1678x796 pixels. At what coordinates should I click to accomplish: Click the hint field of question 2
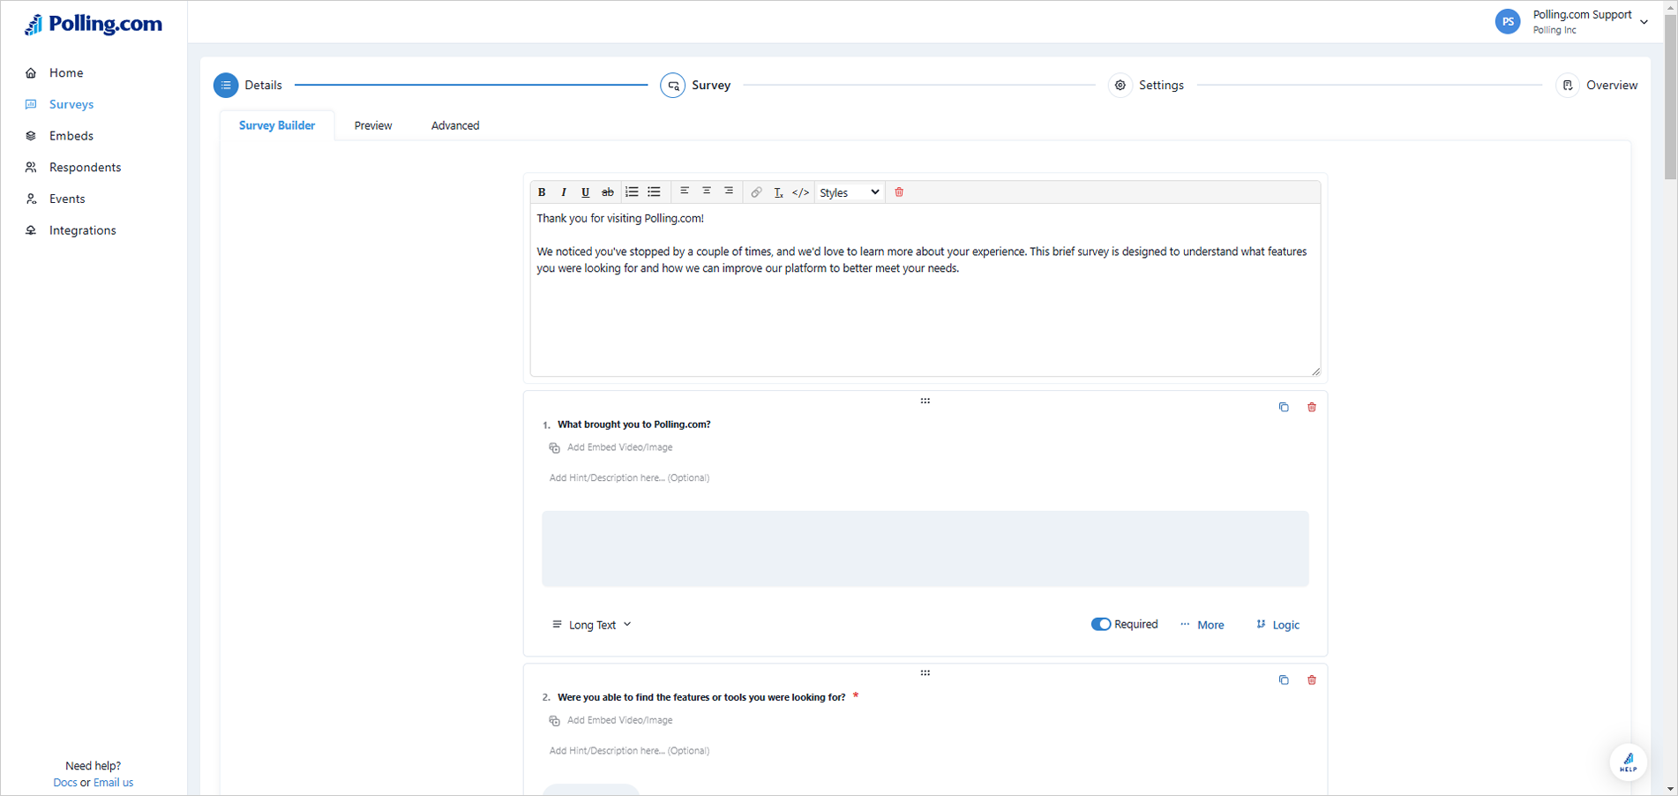(x=629, y=750)
